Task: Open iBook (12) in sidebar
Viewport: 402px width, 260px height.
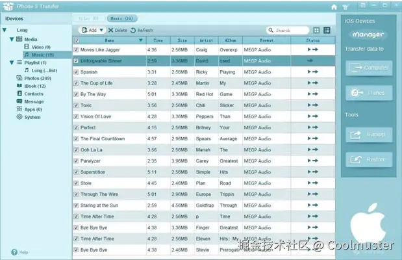Action: [31, 86]
